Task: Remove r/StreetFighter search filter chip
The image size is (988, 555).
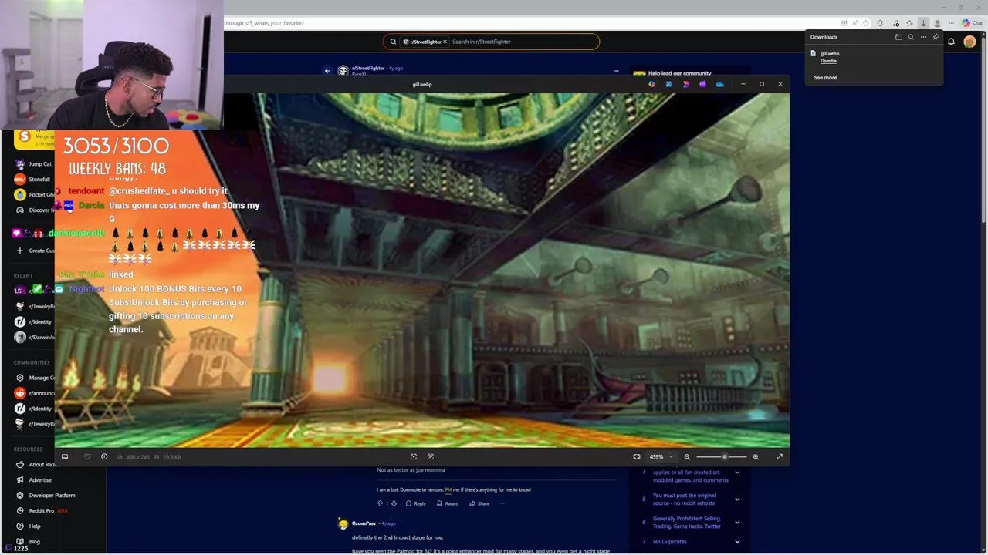Action: tap(445, 42)
